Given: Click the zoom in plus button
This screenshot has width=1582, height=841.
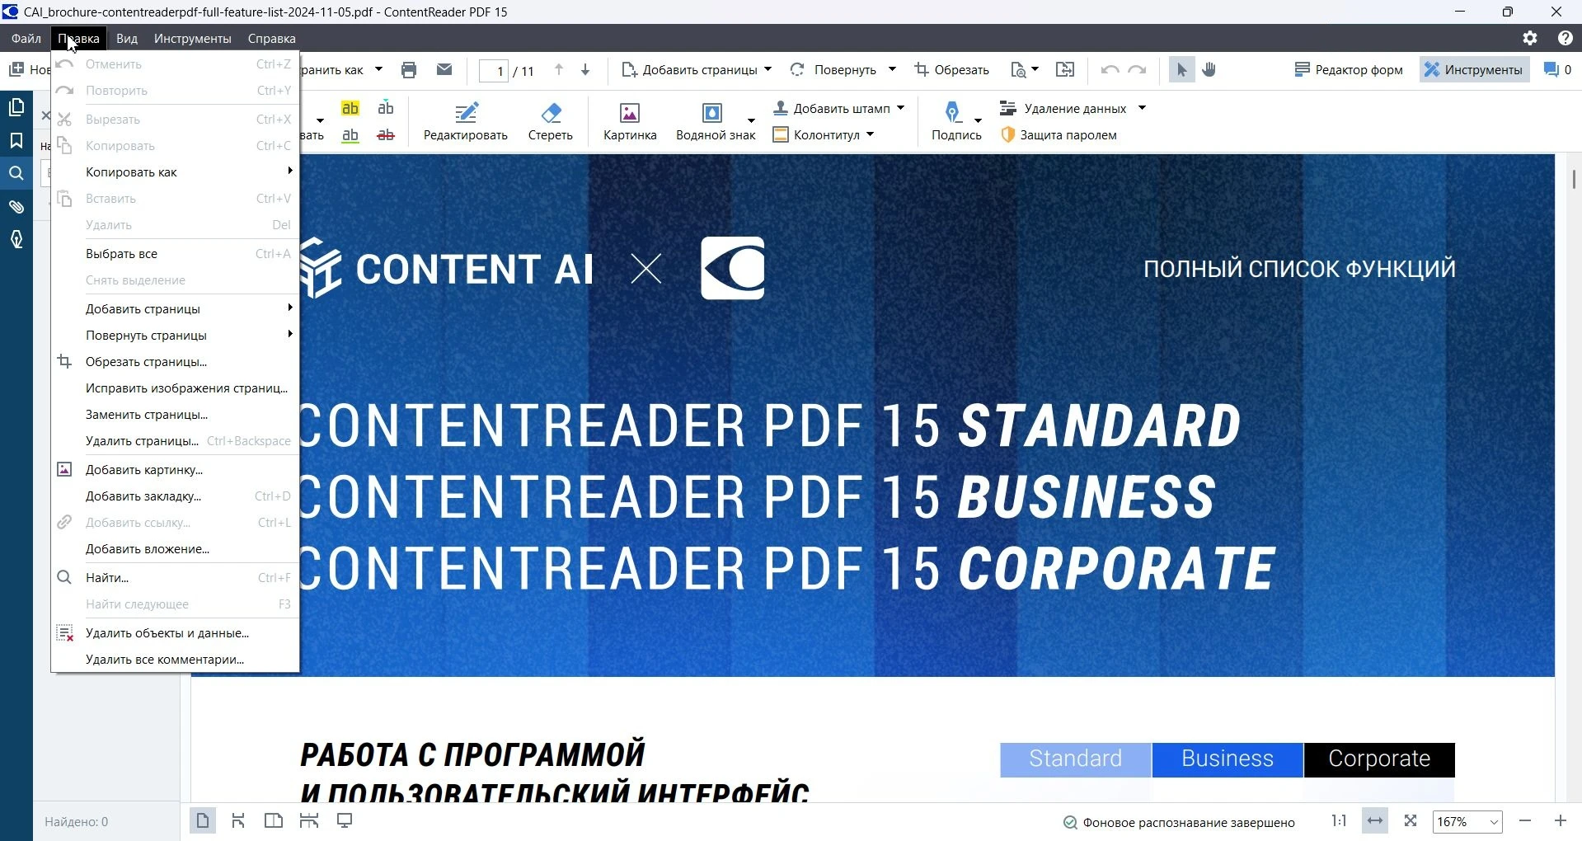Looking at the screenshot, I should [x=1560, y=821].
